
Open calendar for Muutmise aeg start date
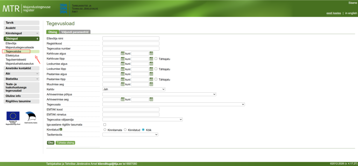(x=123, y=84)
